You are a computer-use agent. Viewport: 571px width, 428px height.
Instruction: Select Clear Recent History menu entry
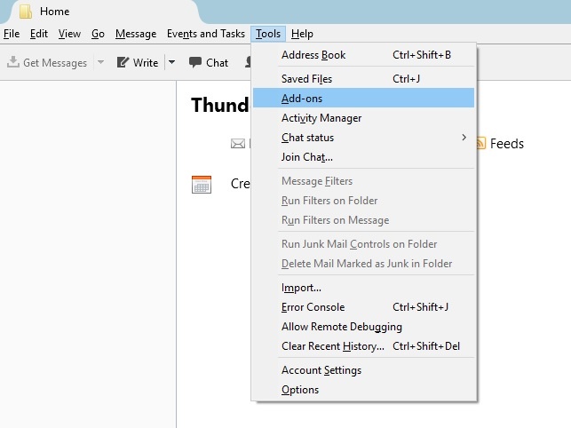332,346
